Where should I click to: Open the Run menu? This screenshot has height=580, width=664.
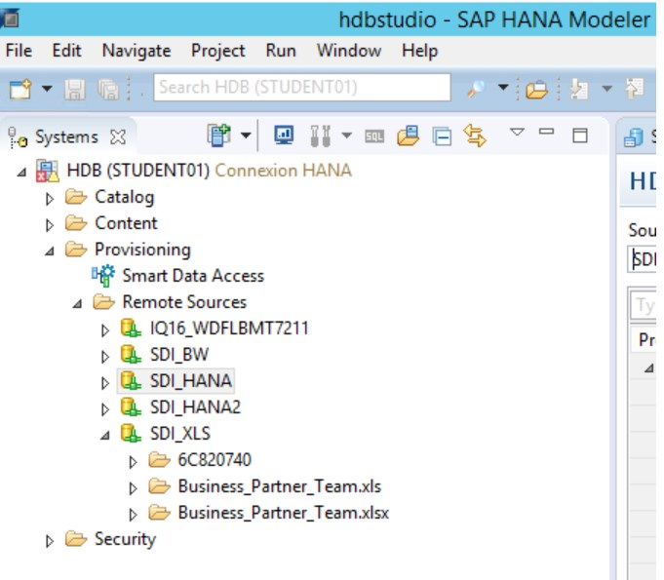coord(281,51)
